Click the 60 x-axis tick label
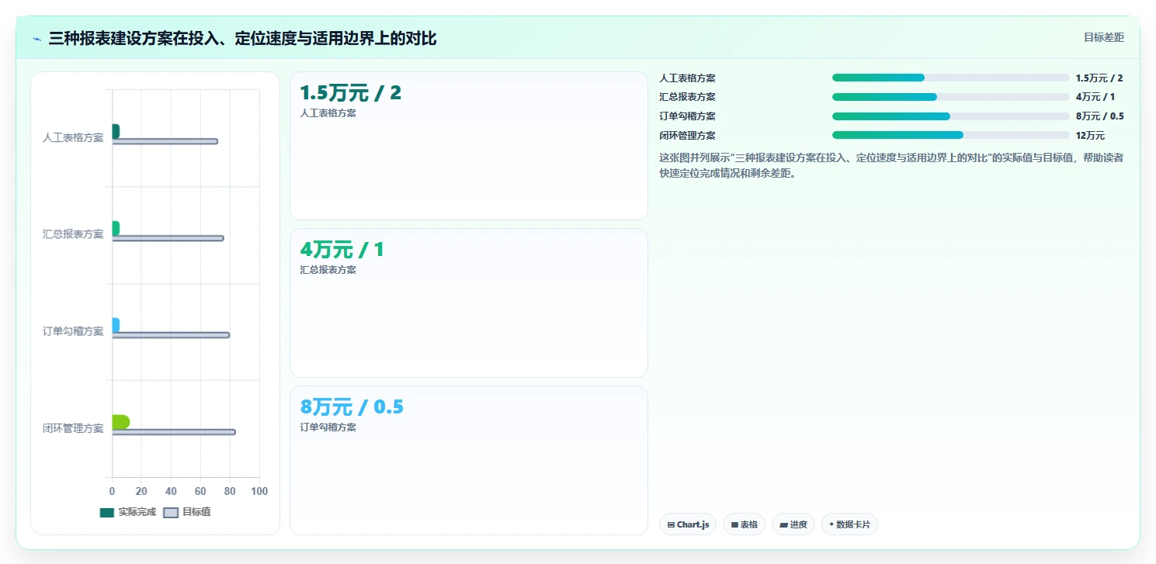Image resolution: width=1156 pixels, height=564 pixels. point(200,492)
